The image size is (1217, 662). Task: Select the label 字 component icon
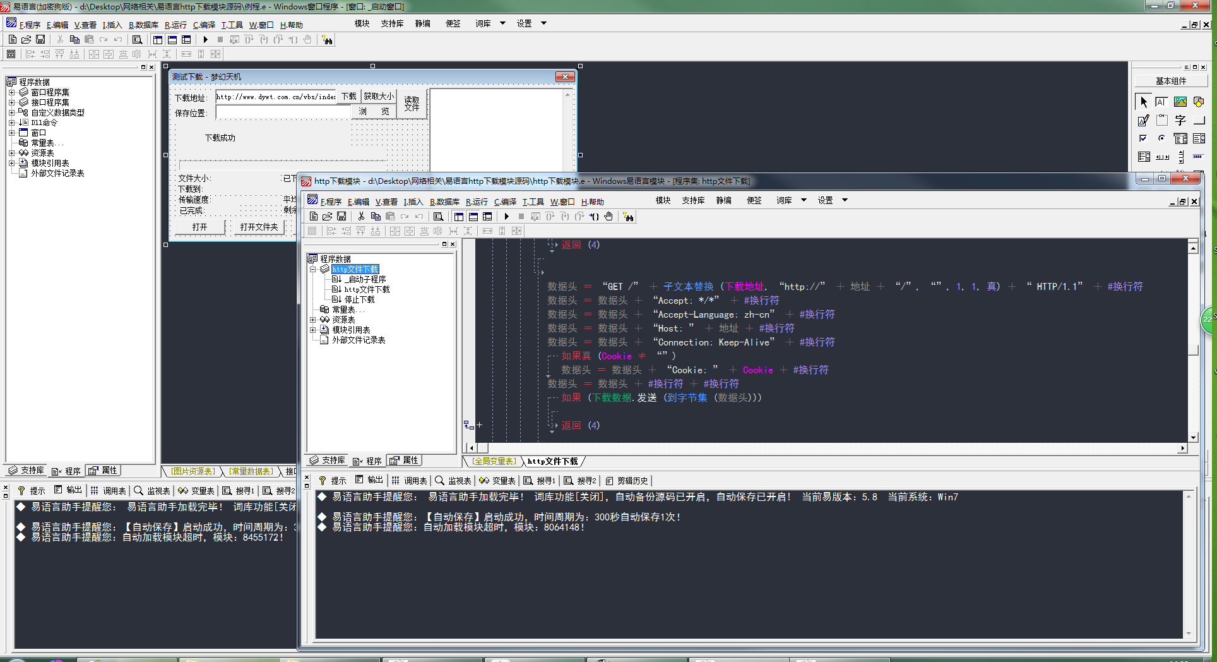pyautogui.click(x=1180, y=120)
